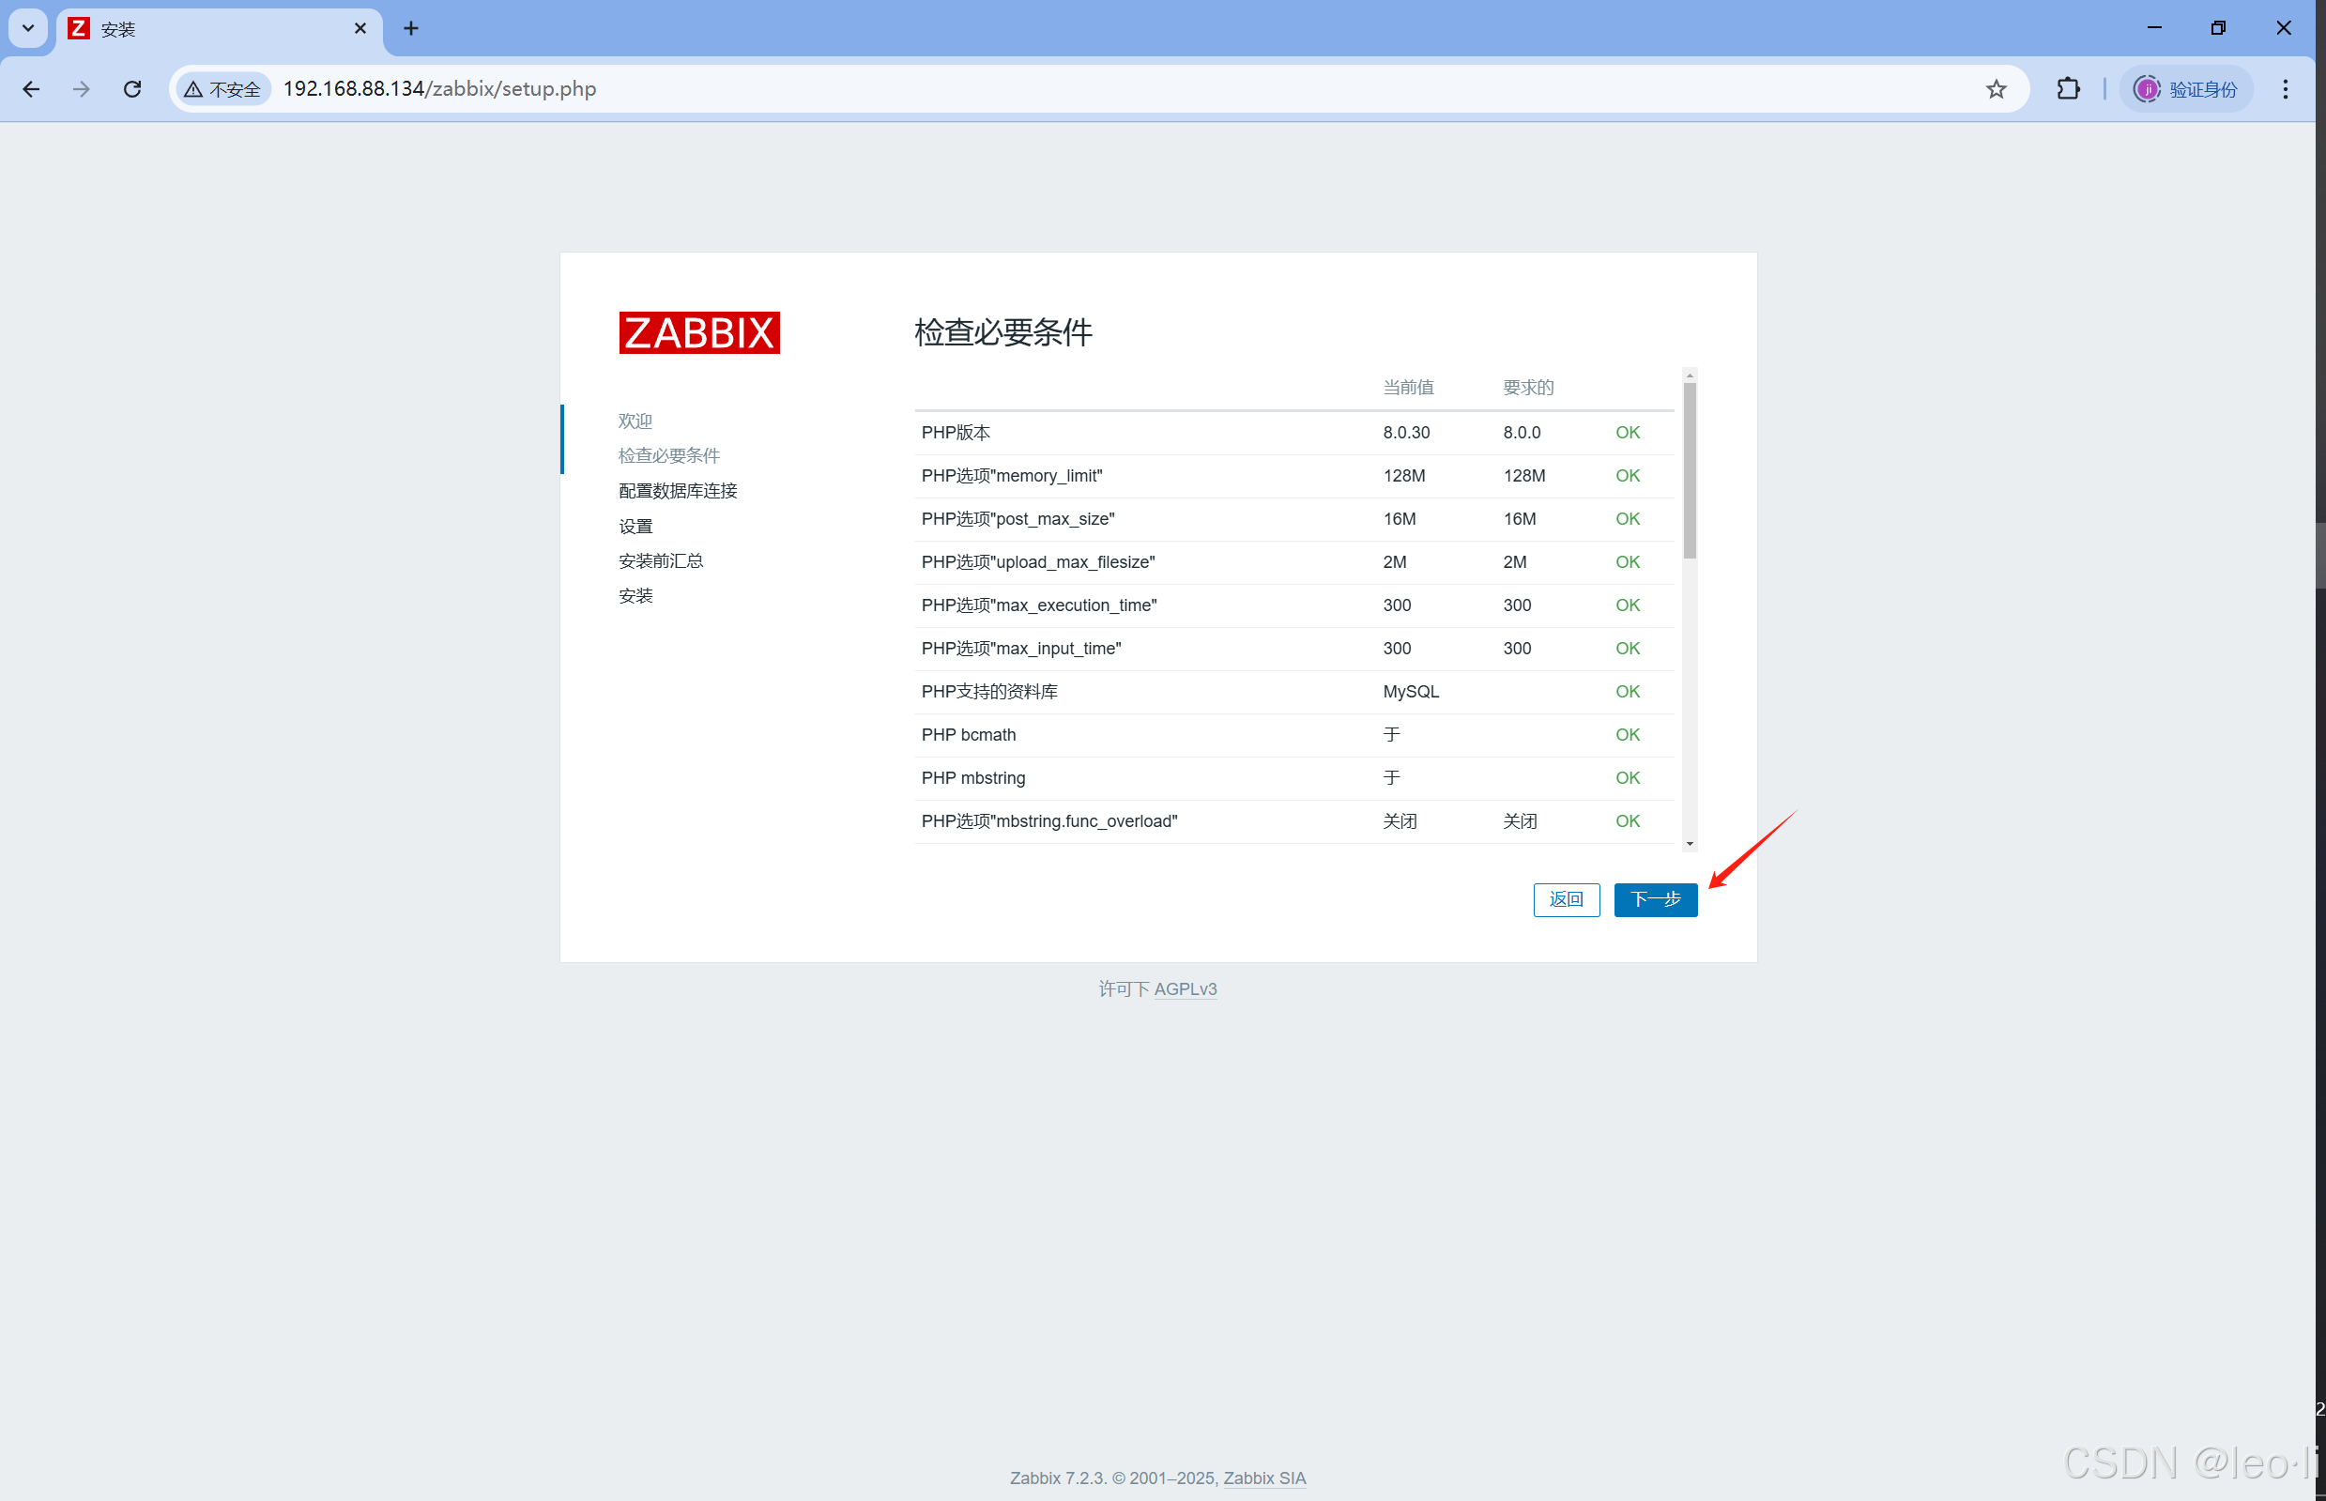Open the browser extensions puzzle icon
The height and width of the screenshot is (1501, 2326).
(2067, 88)
